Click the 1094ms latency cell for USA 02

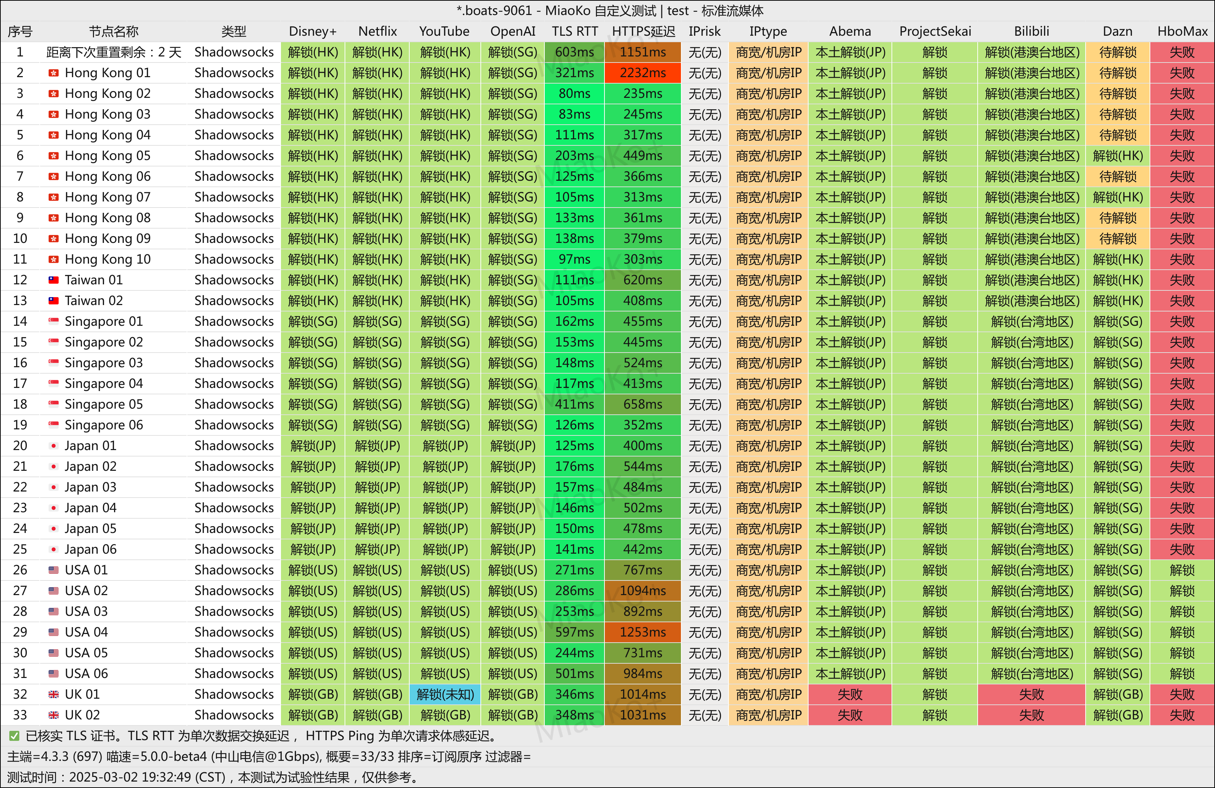pos(643,590)
